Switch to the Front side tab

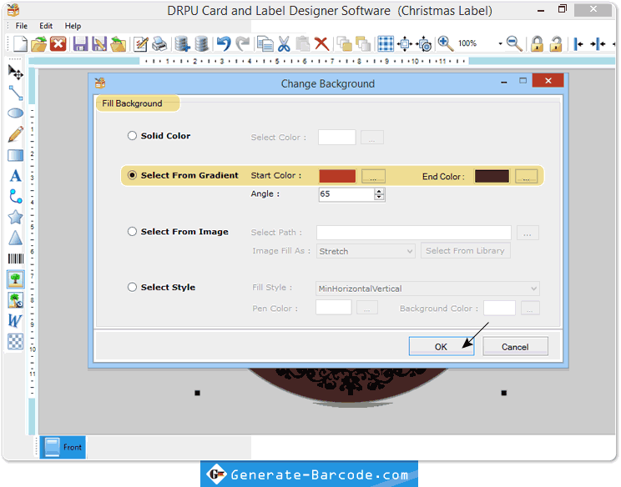pos(63,447)
